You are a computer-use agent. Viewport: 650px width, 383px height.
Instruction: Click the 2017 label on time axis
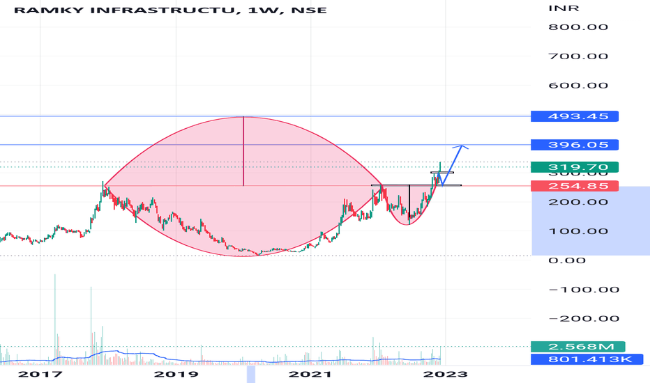(40, 375)
